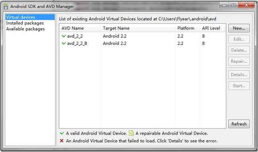Click the Refresh button
This screenshot has height=152, width=258.
(x=239, y=124)
